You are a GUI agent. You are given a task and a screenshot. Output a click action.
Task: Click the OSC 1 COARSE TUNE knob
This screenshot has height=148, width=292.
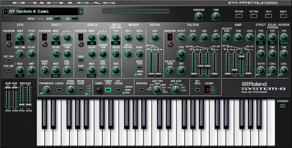point(67,54)
